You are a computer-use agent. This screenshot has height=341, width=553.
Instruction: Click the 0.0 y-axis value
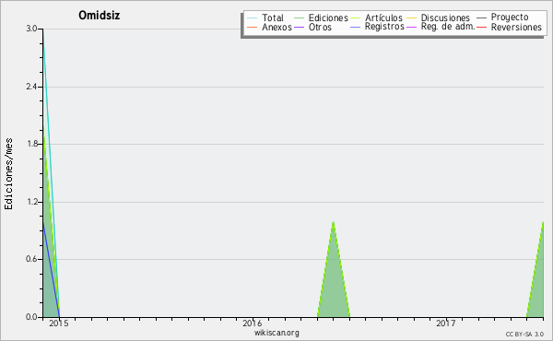pos(31,317)
